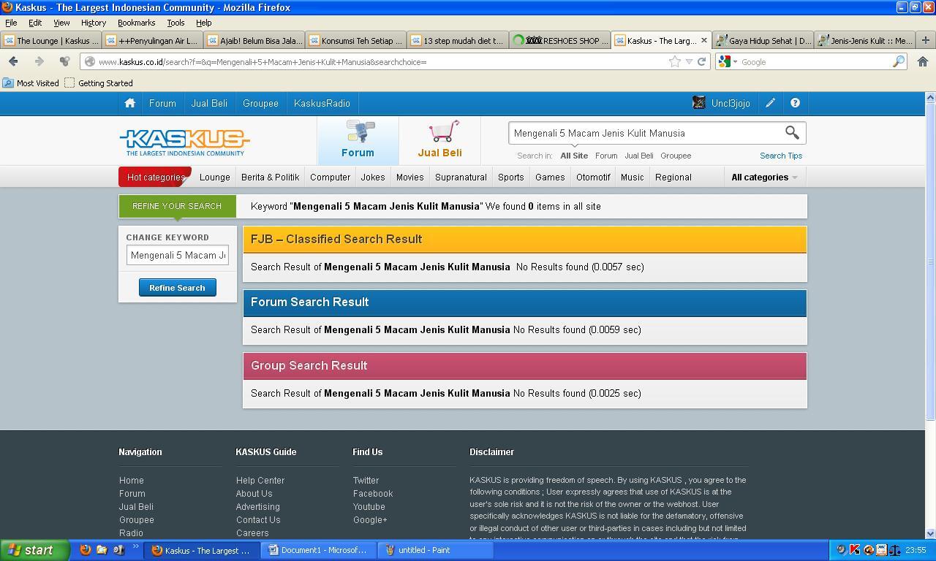Open the Tools menu
Image resolution: width=936 pixels, height=561 pixels.
pos(175,23)
